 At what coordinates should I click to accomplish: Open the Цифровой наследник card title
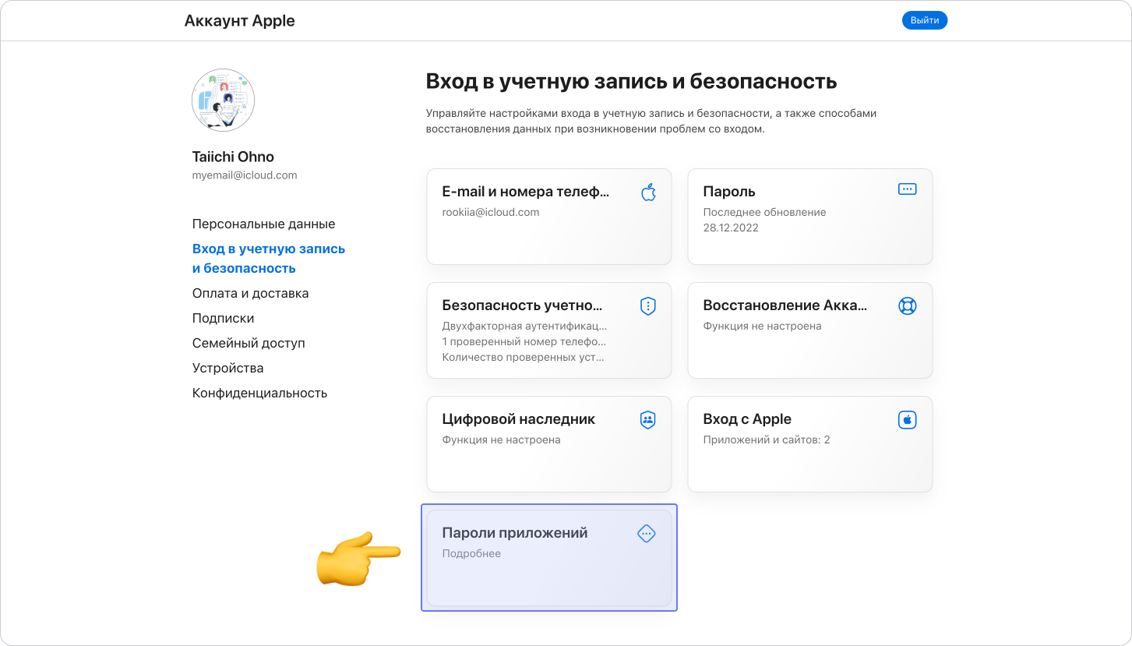[518, 419]
